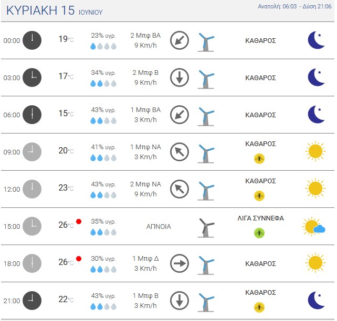Viewport: 337px width, 321px height.
Task: Click the yellow mosquito badge at 21:00
Action: (x=259, y=307)
